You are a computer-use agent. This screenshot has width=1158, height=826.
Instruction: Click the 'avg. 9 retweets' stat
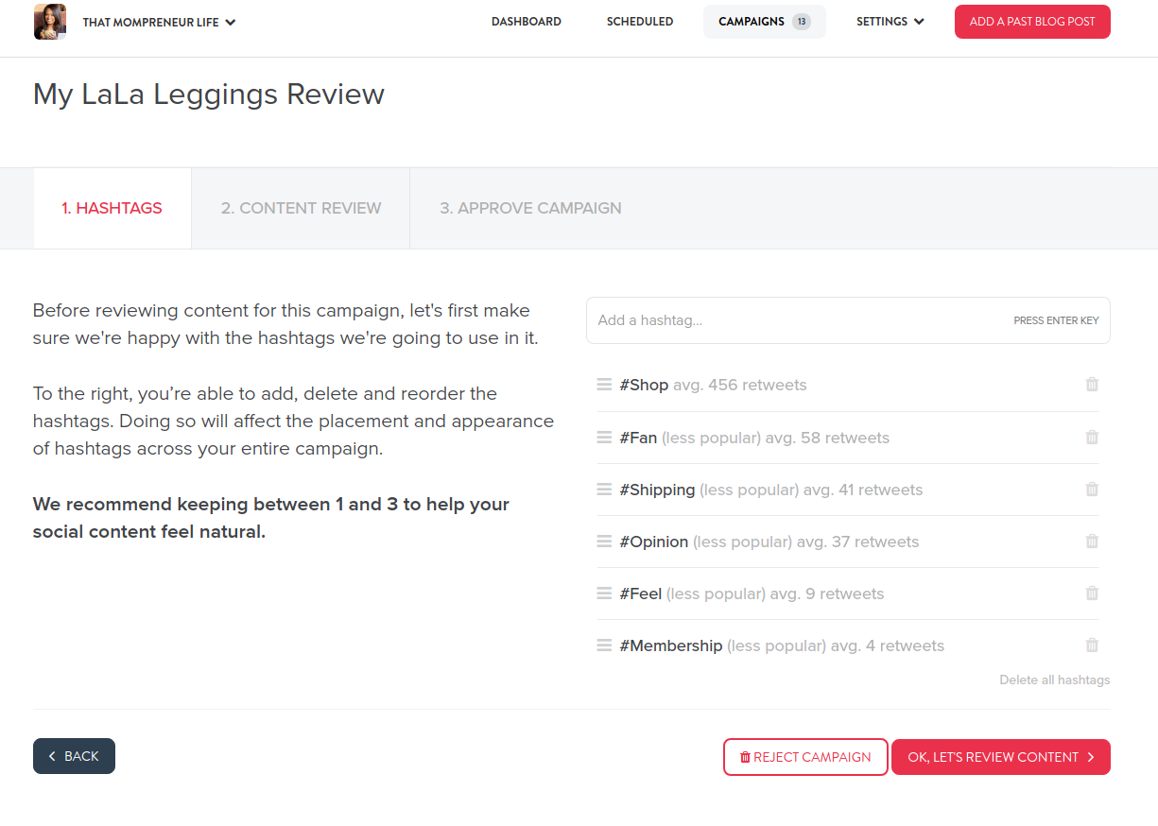point(827,594)
